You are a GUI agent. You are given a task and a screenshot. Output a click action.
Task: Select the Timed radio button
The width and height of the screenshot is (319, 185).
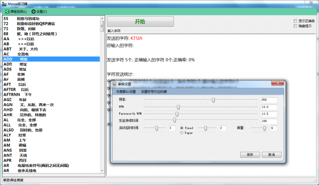point(181,128)
